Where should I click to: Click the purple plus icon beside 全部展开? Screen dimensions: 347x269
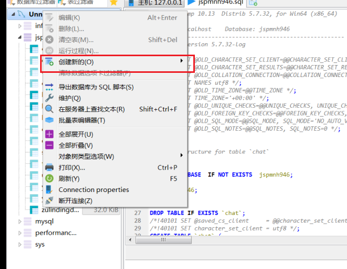pos(49,134)
